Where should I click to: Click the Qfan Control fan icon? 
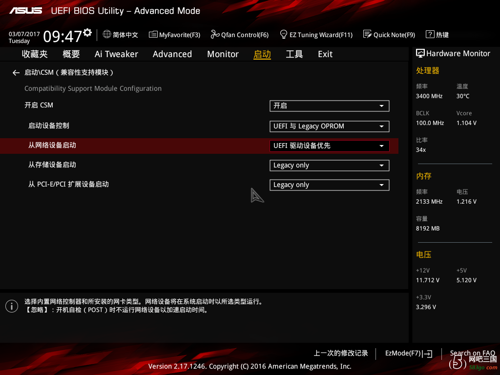(215, 34)
